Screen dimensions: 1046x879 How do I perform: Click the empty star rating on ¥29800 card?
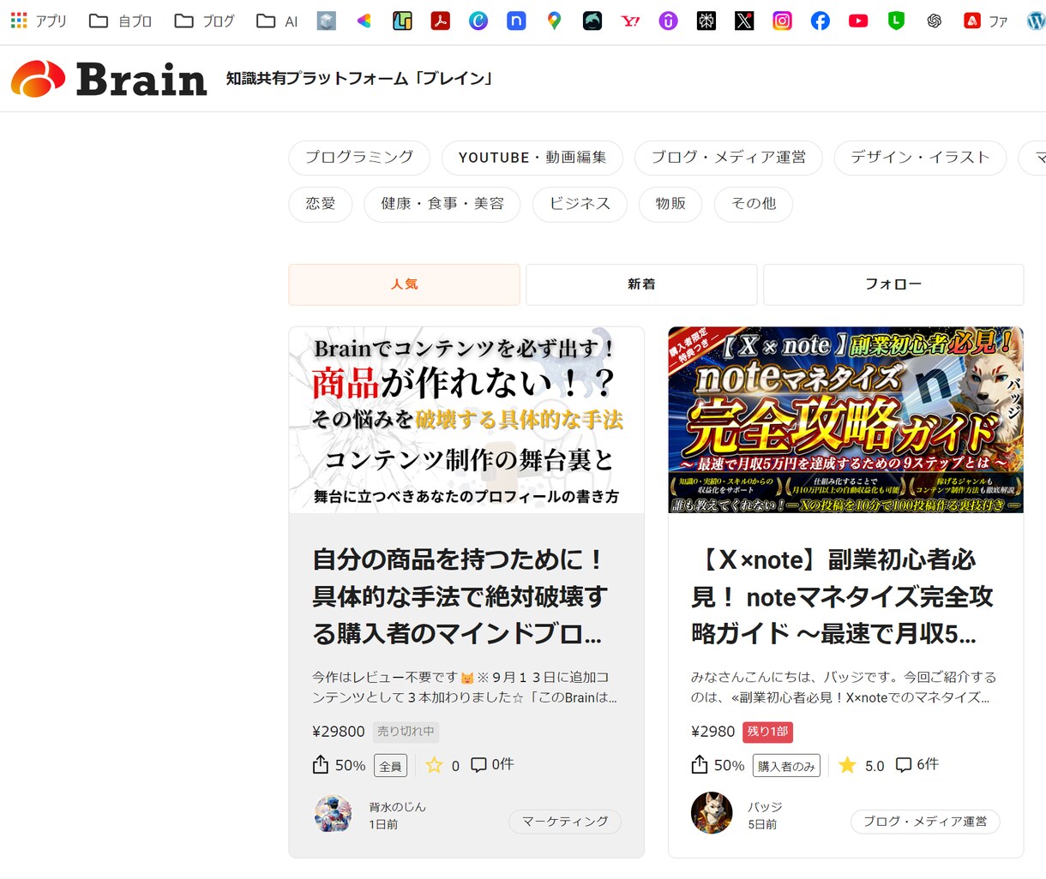[x=435, y=765]
